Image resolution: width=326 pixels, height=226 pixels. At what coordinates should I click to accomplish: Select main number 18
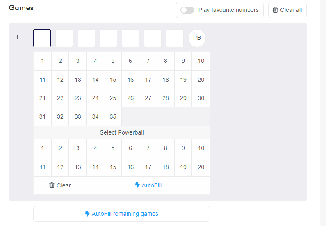point(166,80)
